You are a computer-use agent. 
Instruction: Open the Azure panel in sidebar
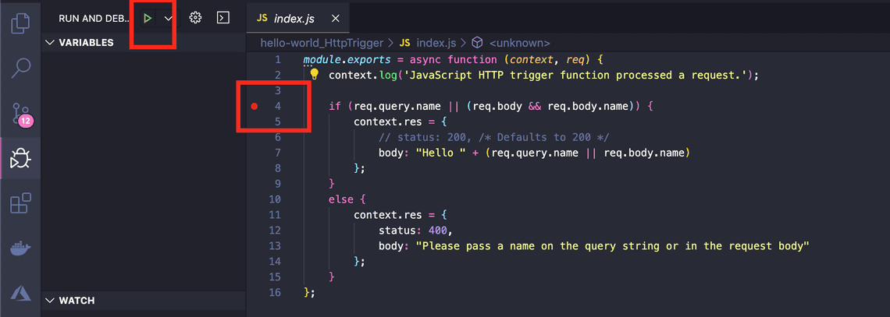pos(20,294)
